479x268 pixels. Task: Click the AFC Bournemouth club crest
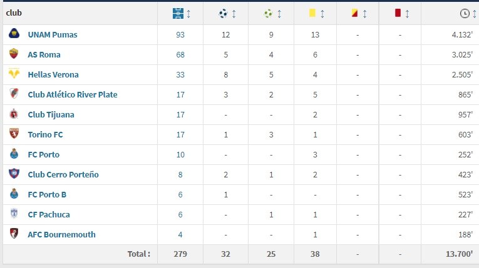coord(14,233)
